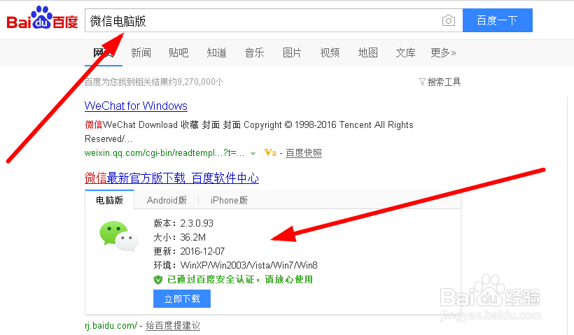Select the Android版 tab
574x335 pixels.
tap(167, 200)
